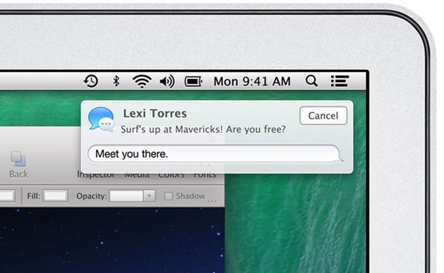Open Spotlight search
The height and width of the screenshot is (273, 444).
pos(312,81)
